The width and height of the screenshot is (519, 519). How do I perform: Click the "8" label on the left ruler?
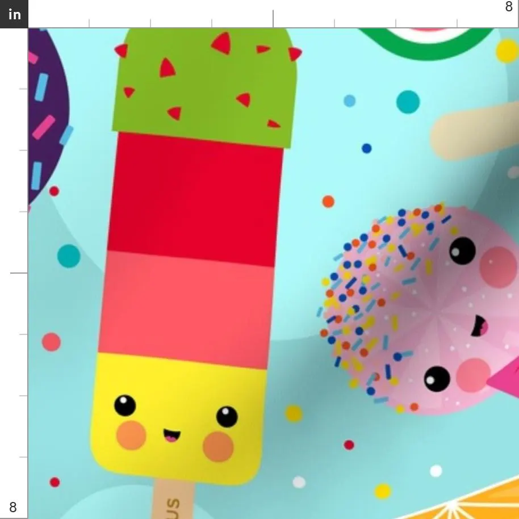coord(12,507)
